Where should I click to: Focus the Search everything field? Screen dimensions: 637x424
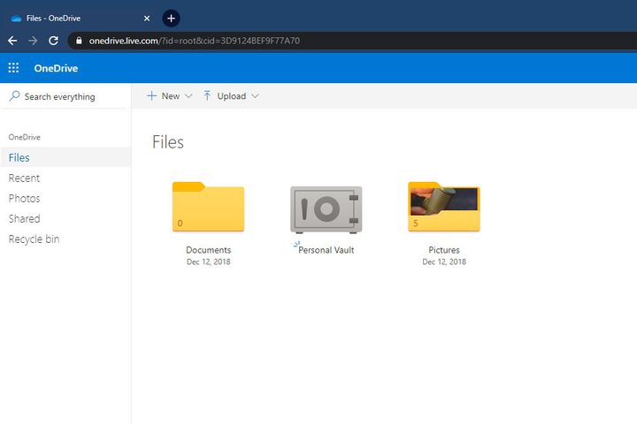tap(65, 96)
